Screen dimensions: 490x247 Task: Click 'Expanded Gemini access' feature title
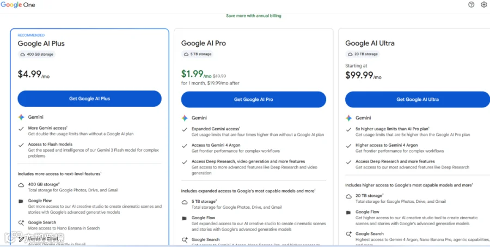(x=216, y=129)
